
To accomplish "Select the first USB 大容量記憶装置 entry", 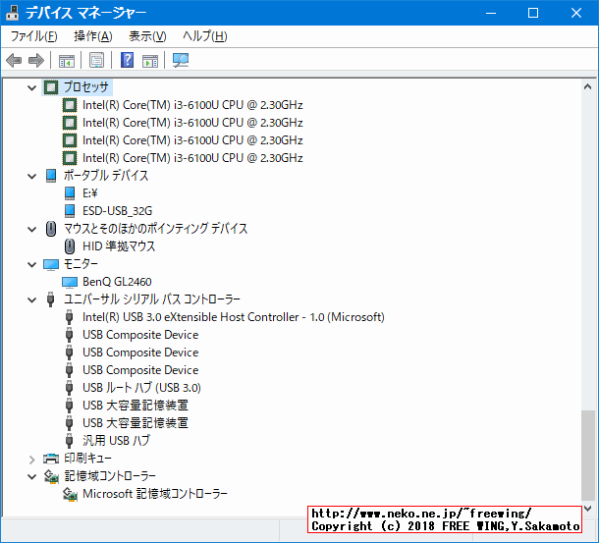I will (136, 406).
